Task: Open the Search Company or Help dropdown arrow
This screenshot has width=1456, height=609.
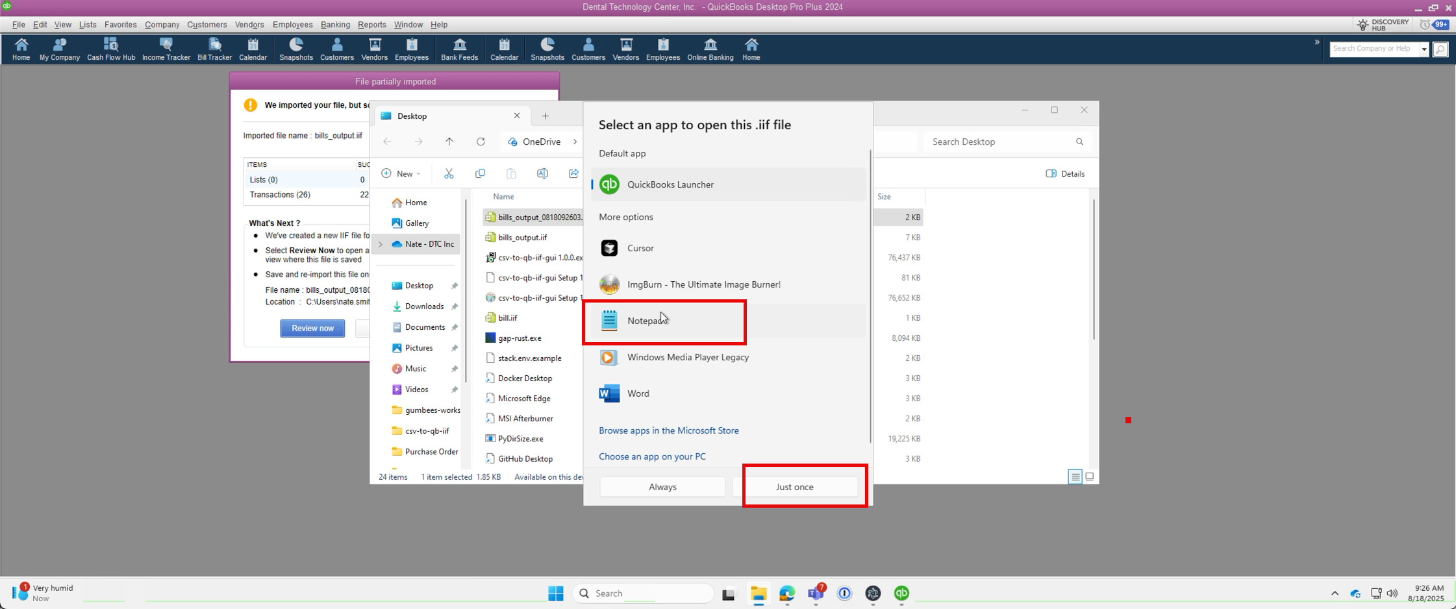Action: [x=1424, y=49]
